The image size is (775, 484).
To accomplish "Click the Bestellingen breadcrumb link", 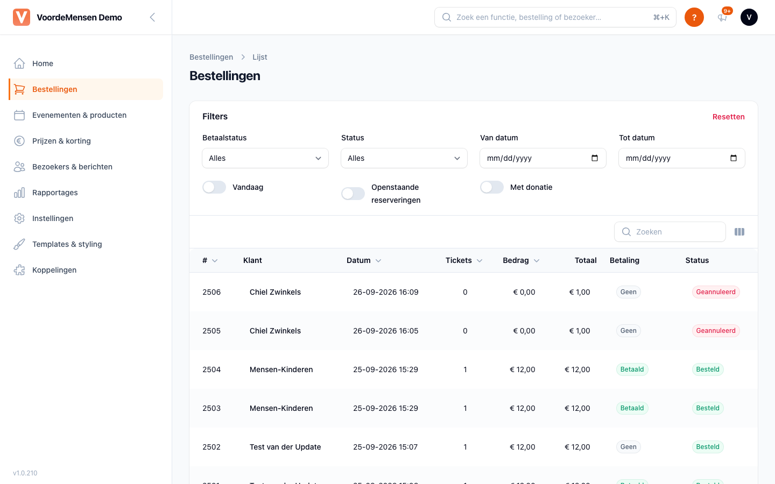I will 212,57.
